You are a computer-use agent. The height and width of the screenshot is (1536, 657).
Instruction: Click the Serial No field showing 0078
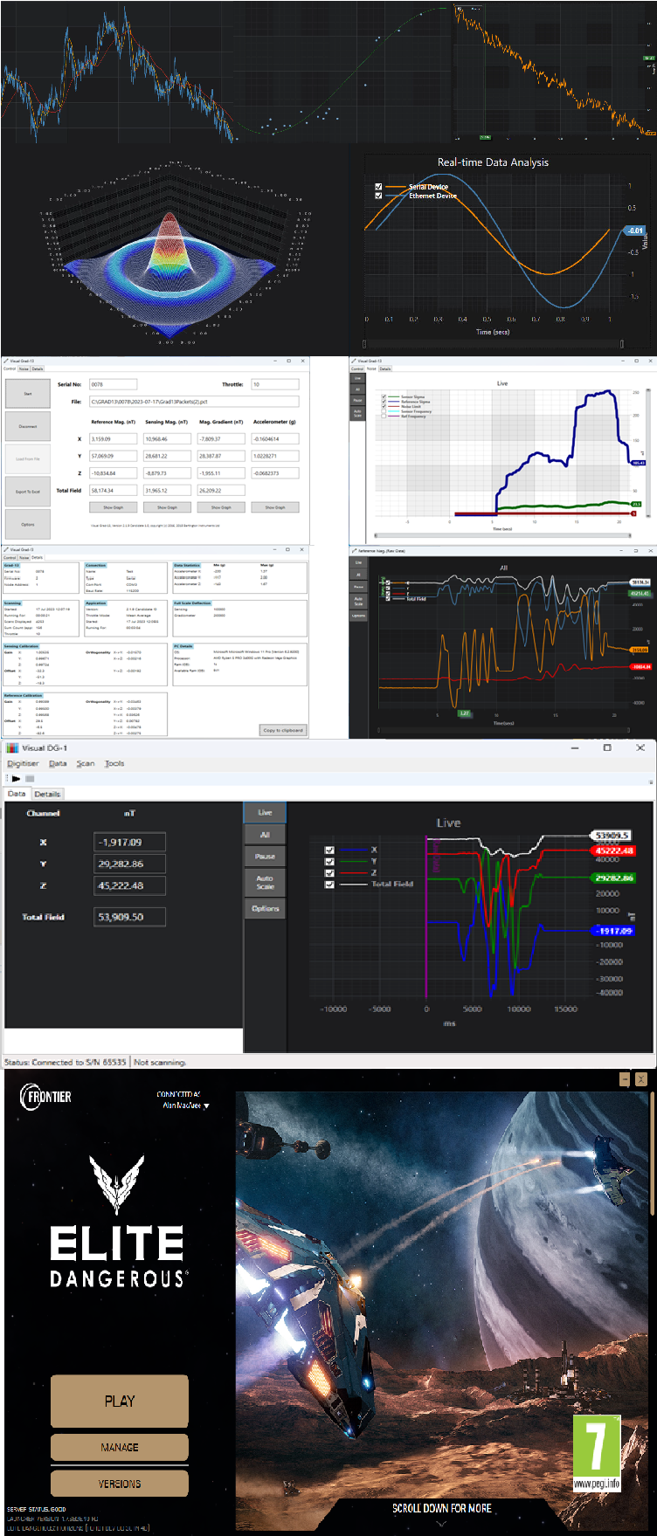[113, 384]
